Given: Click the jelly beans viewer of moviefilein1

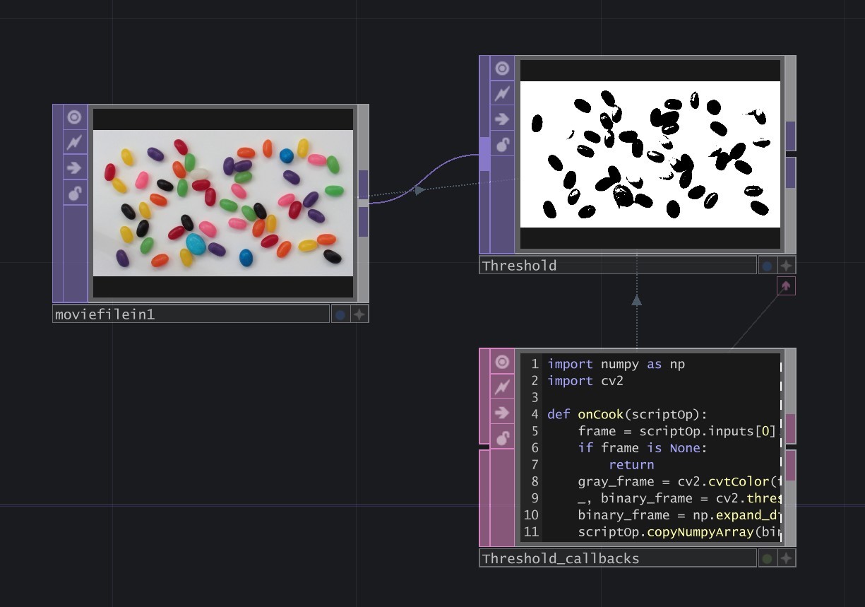Looking at the screenshot, I should (x=223, y=203).
